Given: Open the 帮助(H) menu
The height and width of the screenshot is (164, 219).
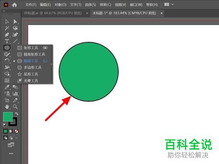Looking at the screenshot, I should tap(152, 5).
